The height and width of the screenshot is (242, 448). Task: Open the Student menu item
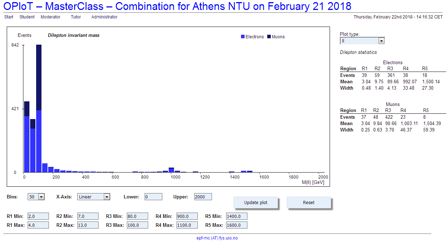click(x=27, y=17)
